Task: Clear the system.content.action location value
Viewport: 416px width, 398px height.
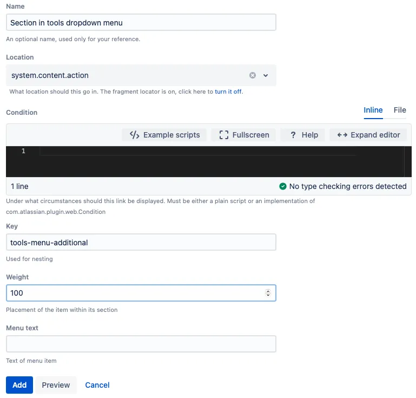Action: click(253, 75)
